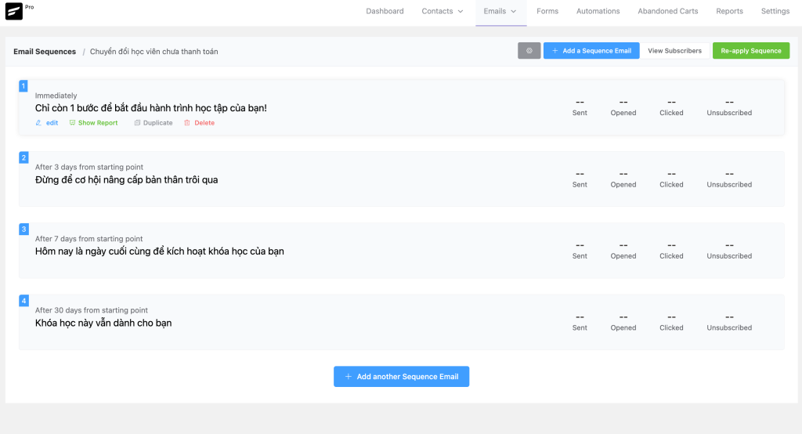Open email titled 'Đừng để cơ hội nâng cấp'
The height and width of the screenshot is (434, 802).
coord(126,179)
